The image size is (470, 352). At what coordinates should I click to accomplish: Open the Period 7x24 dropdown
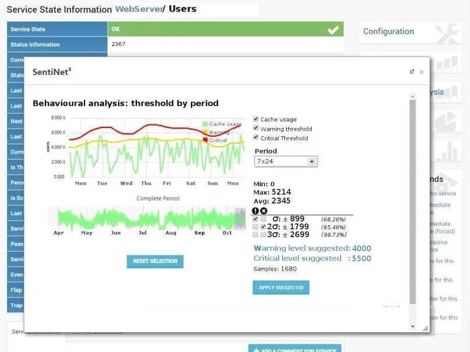tap(286, 161)
